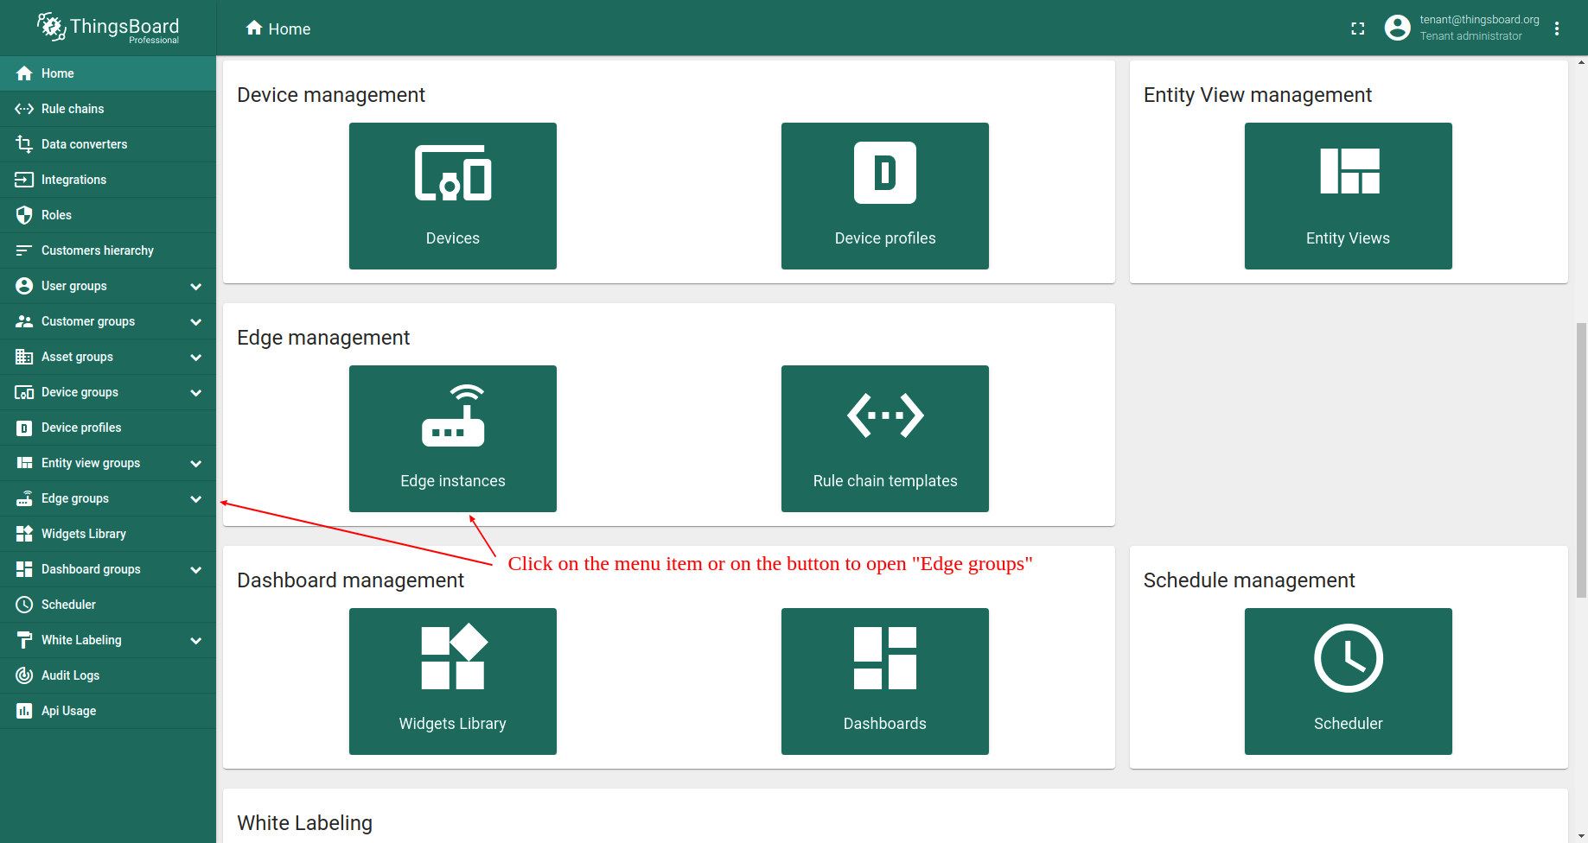Open Device groups menu item
The height and width of the screenshot is (843, 1588).
(108, 392)
